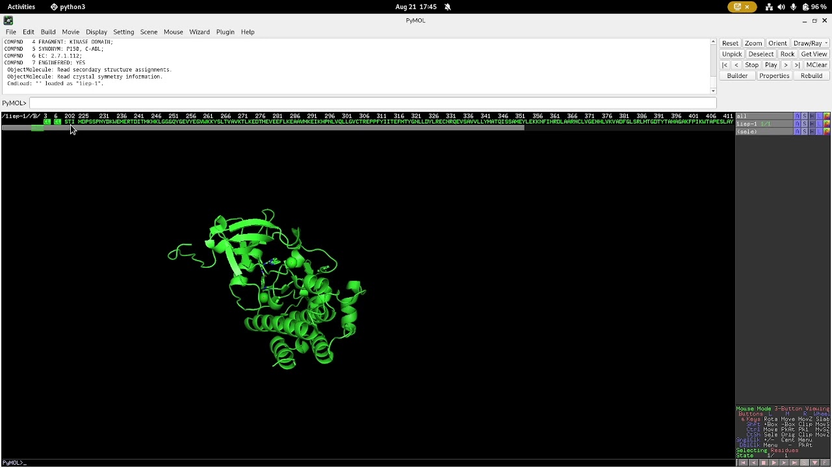Open the Edit menu
This screenshot has width=832, height=468.
coord(29,32)
